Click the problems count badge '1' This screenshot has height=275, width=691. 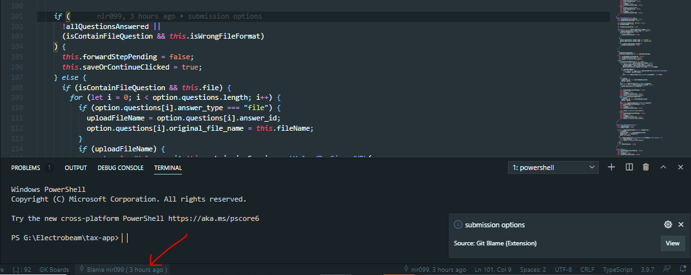(x=49, y=167)
